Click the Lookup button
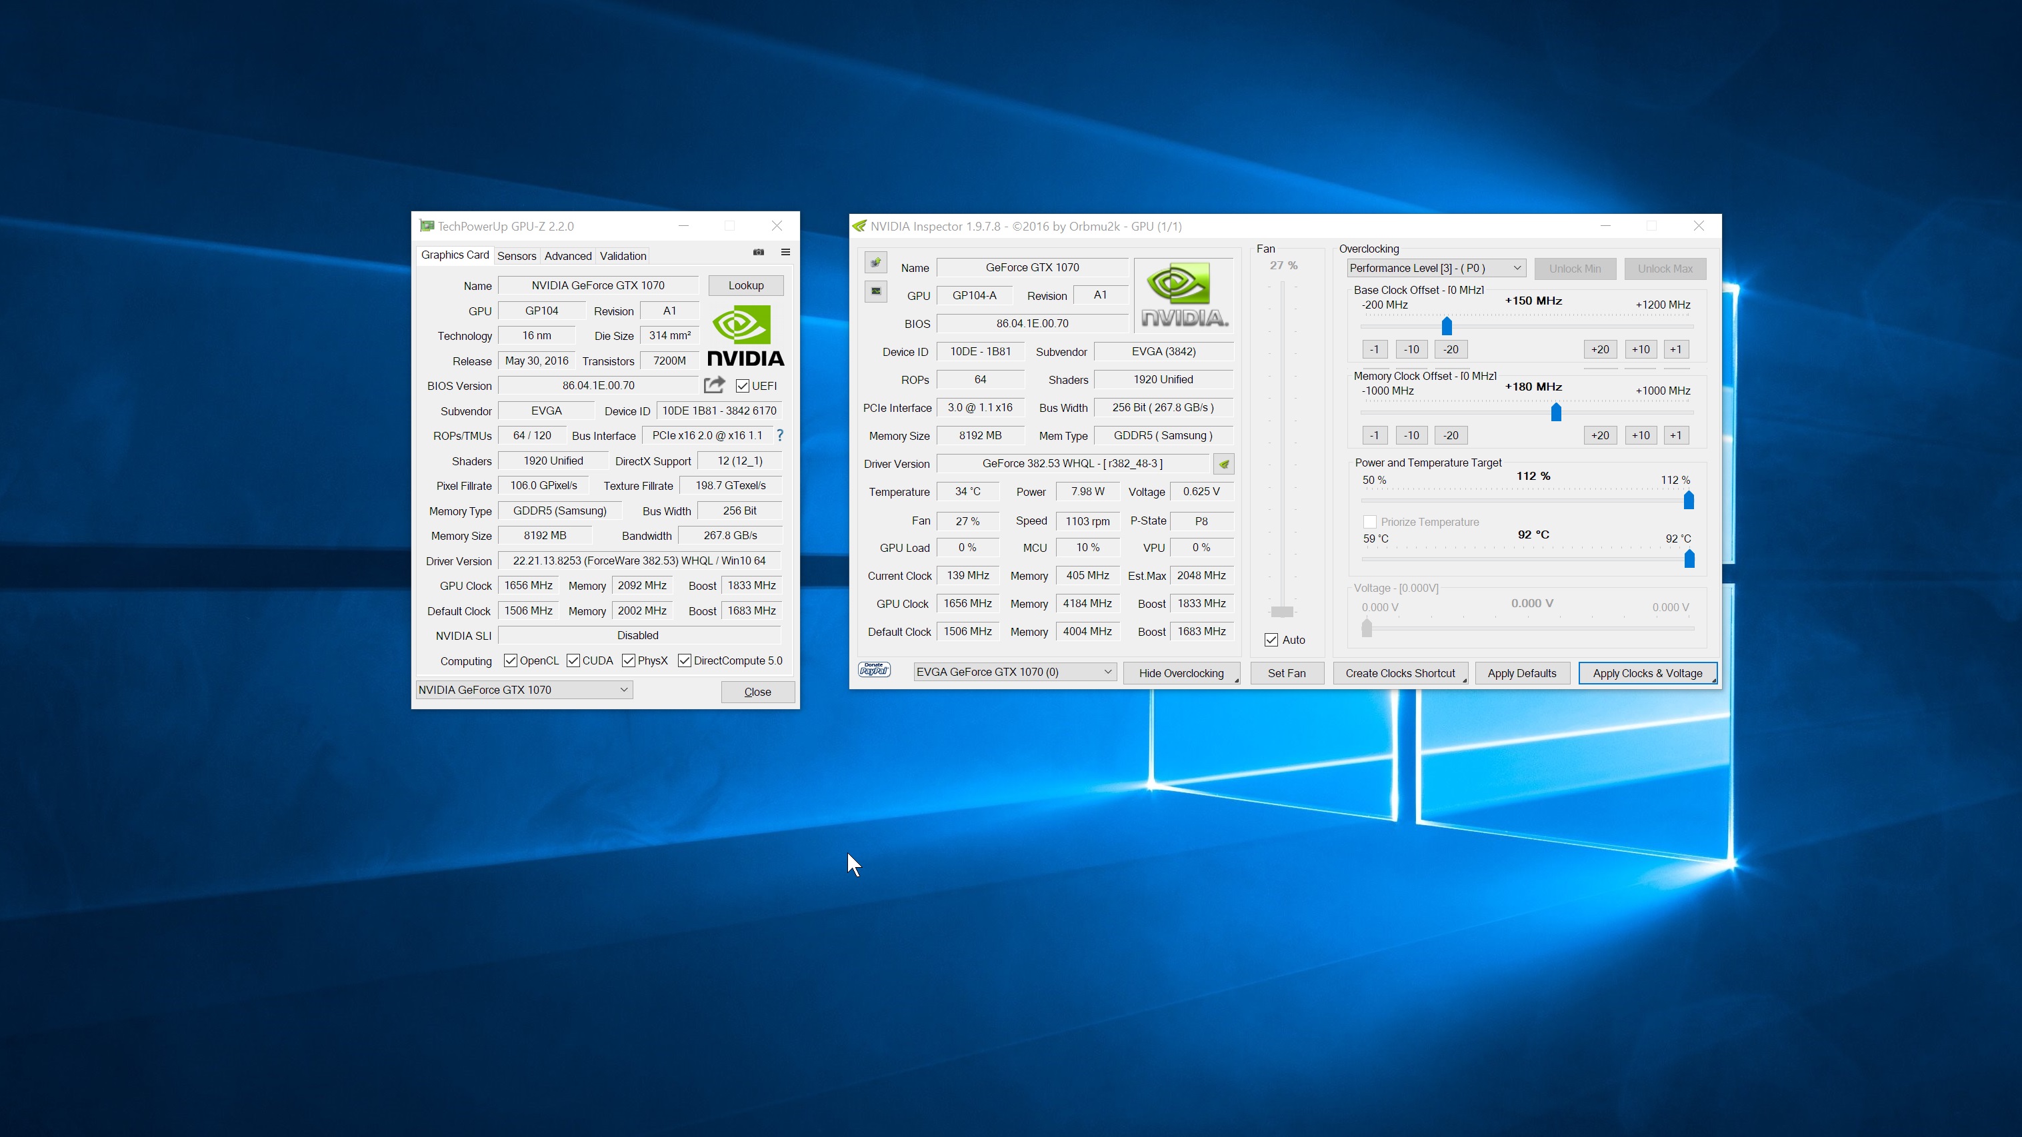 coord(746,286)
